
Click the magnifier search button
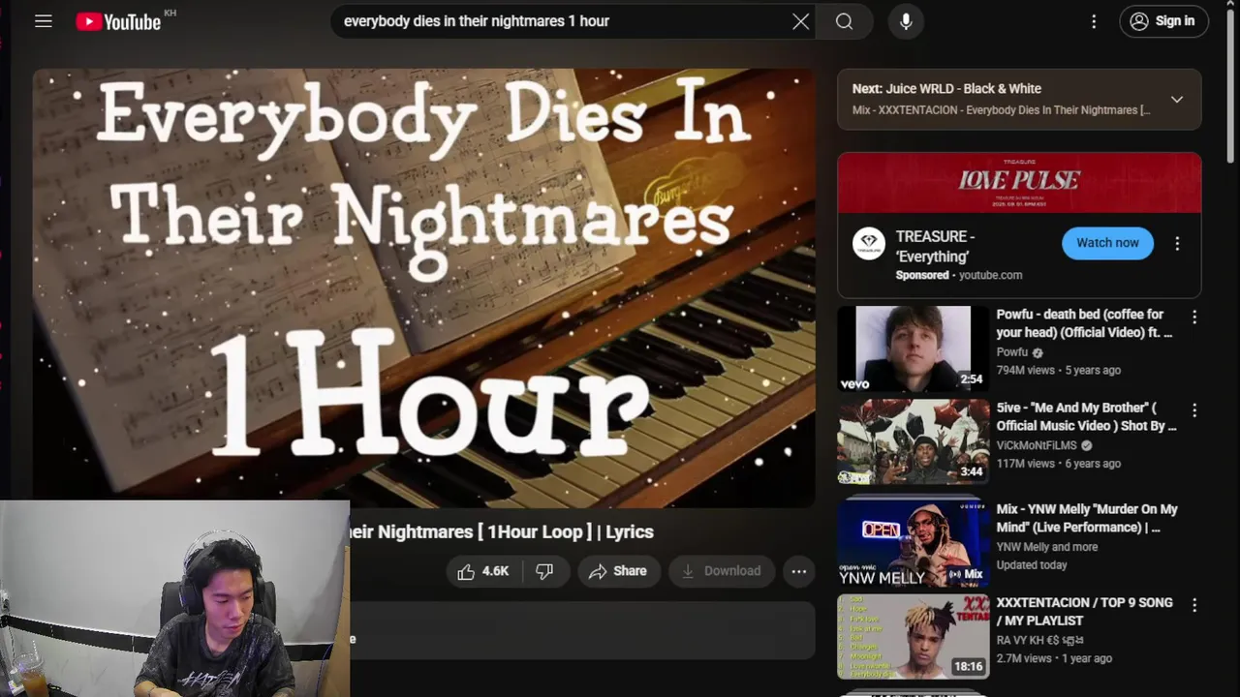tap(845, 21)
